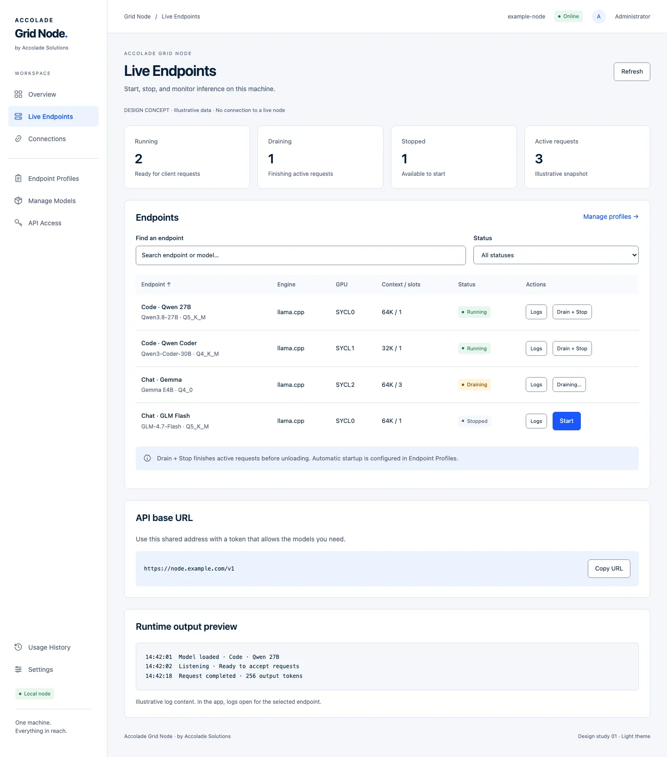This screenshot has height=757, width=667.
Task: Click the example-node label in header
Action: click(526, 17)
